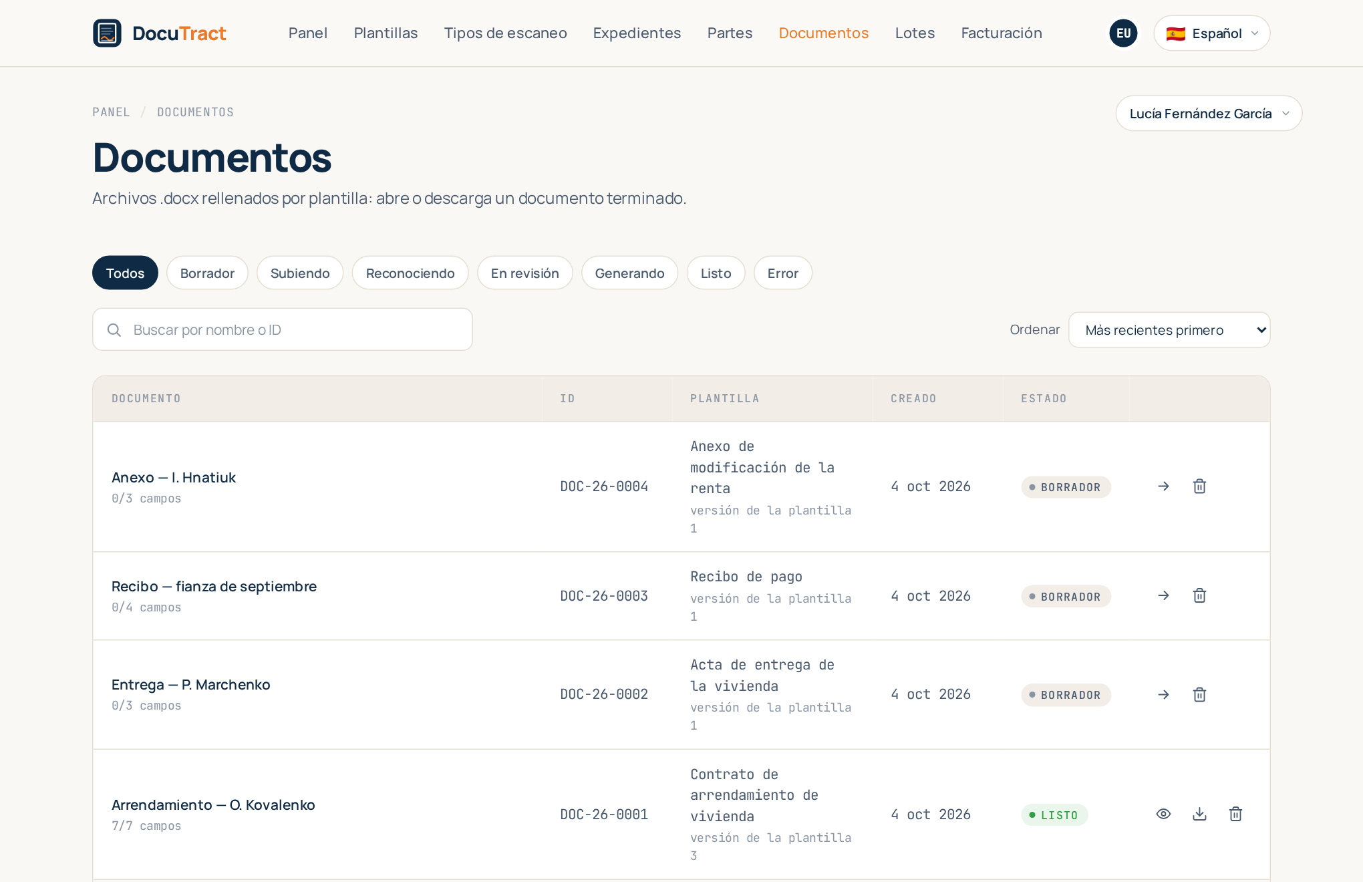Click the DOCUMENTO column header

146,399
